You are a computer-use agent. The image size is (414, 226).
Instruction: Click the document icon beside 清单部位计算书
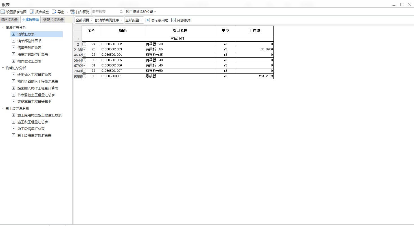[x=14, y=41]
